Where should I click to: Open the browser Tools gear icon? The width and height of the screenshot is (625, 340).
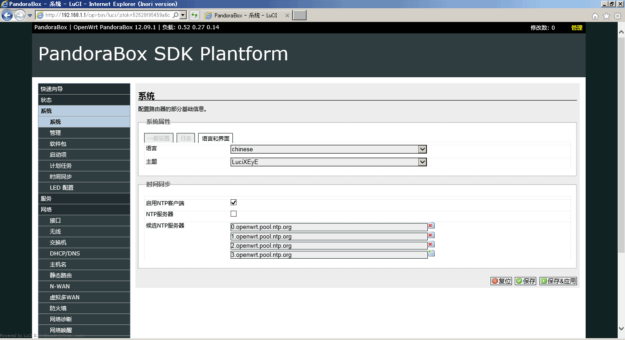click(617, 16)
